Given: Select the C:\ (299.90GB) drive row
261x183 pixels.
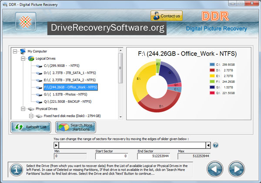Looking at the screenshot, I should point(62,66).
